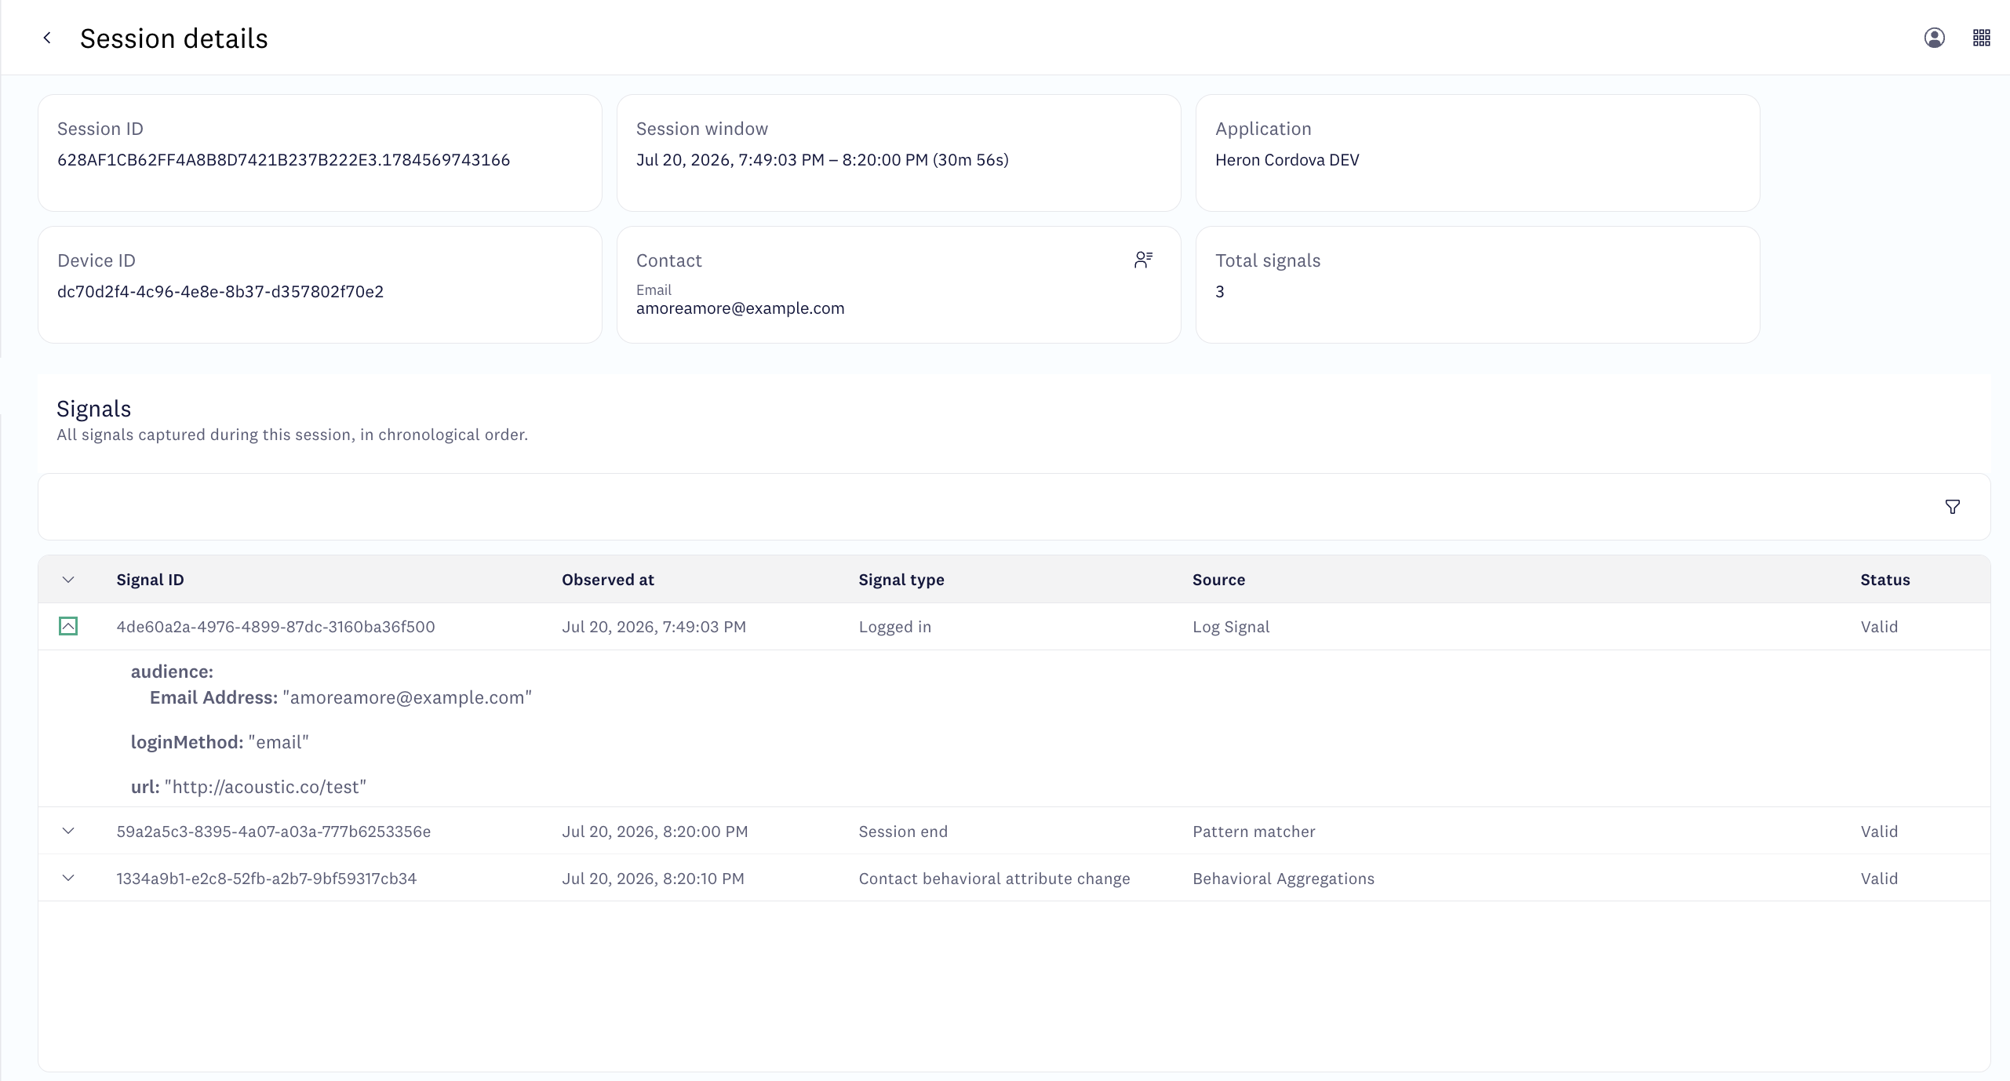Click the Signals section heading

pyautogui.click(x=93, y=409)
